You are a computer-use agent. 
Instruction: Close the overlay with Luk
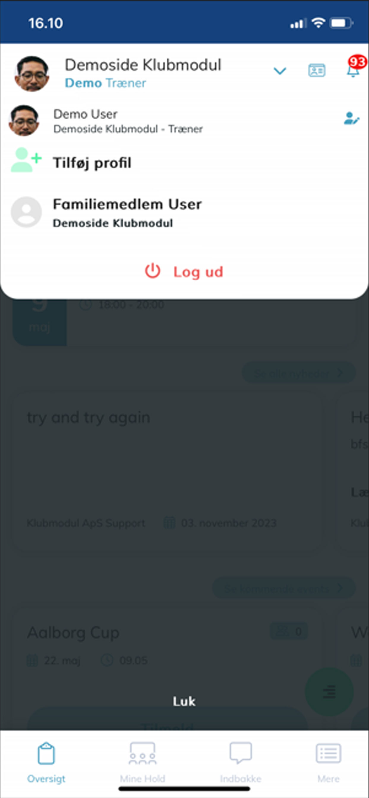pyautogui.click(x=184, y=702)
